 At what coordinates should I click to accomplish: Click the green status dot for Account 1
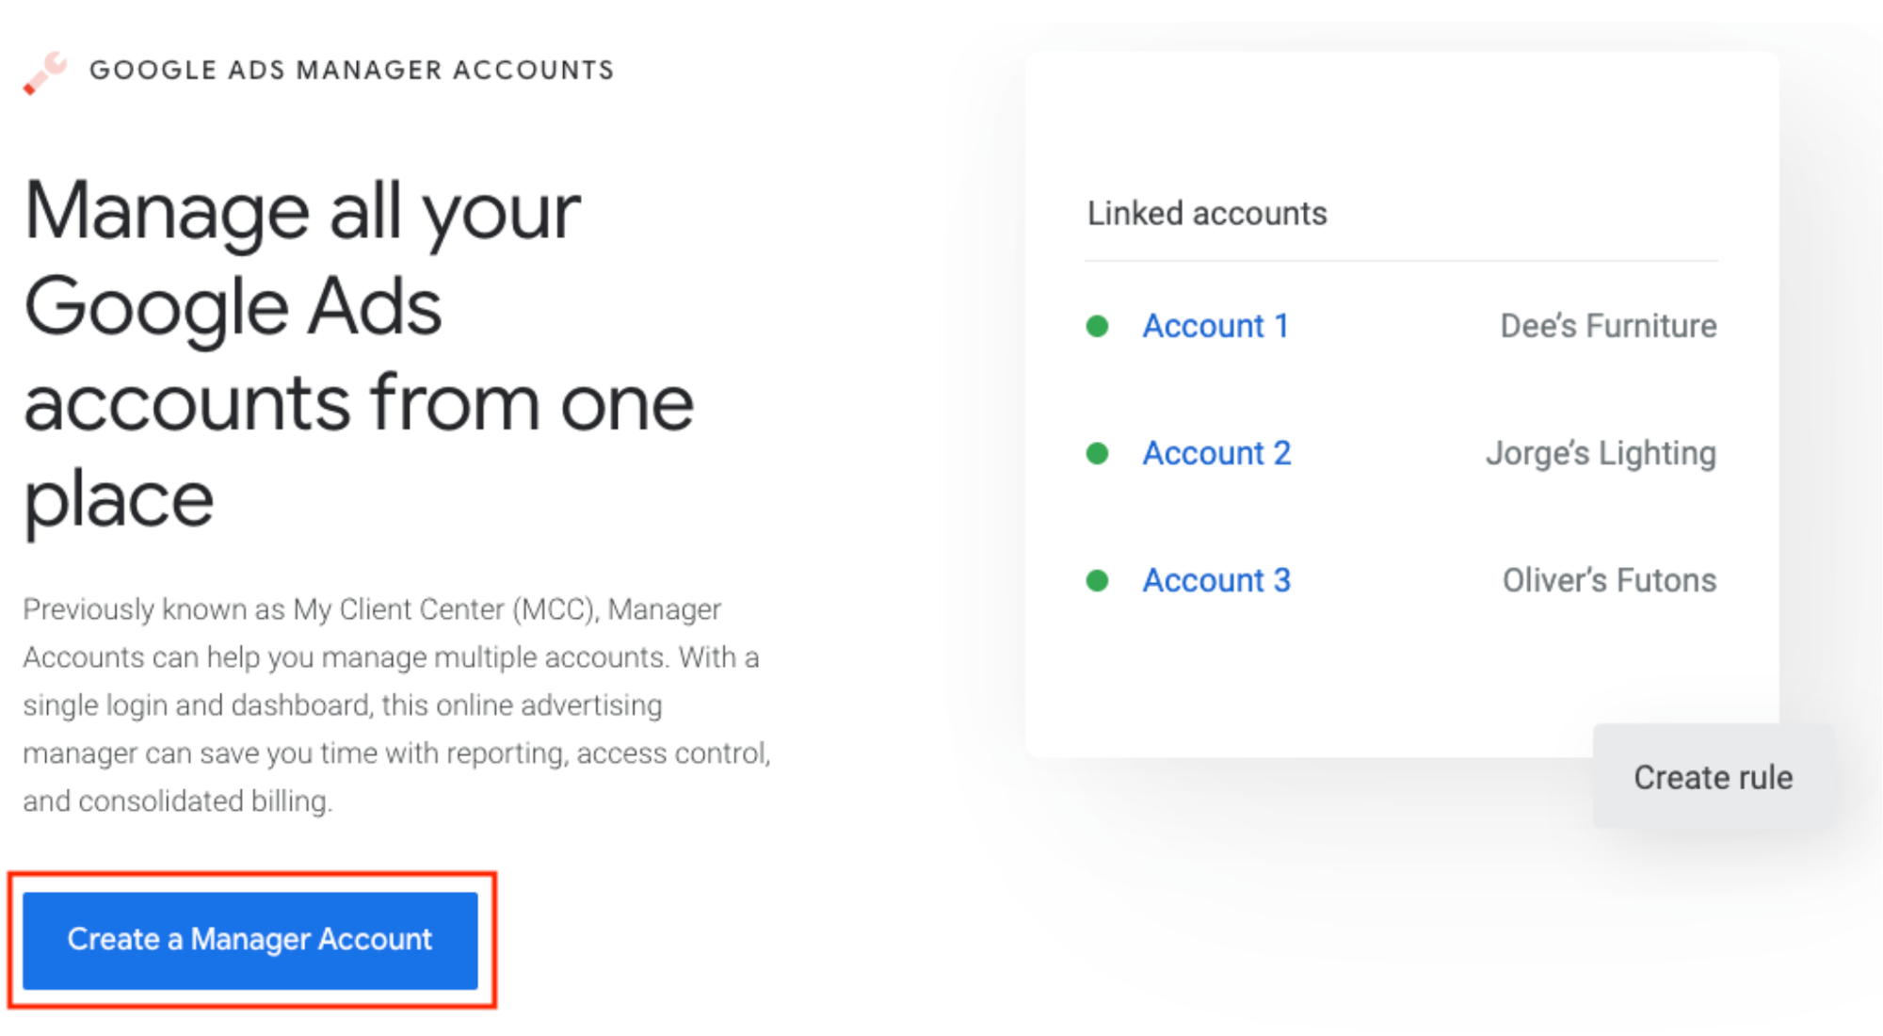tap(1097, 326)
